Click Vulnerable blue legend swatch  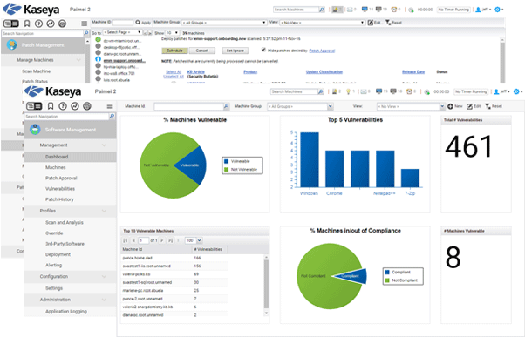coord(227,161)
